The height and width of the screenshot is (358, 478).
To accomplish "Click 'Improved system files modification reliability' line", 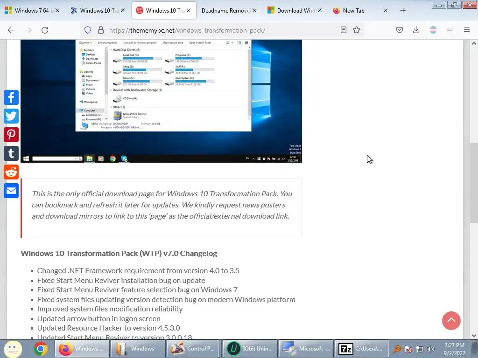I will [x=110, y=309].
